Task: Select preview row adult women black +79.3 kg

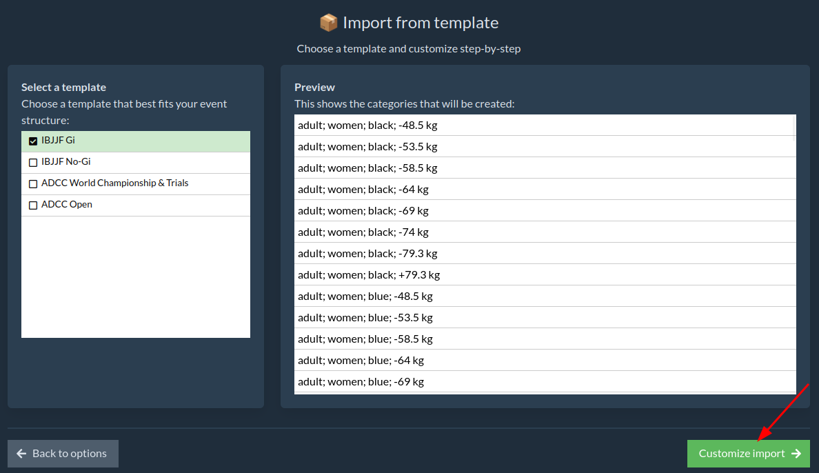Action: [x=369, y=275]
